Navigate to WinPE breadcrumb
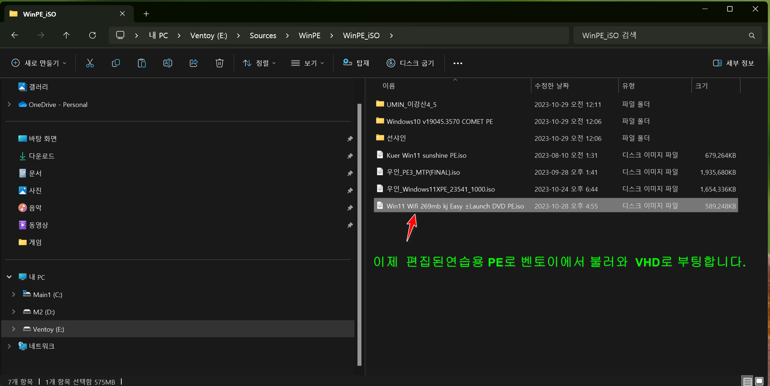Screen dimensions: 770x386 pos(310,35)
